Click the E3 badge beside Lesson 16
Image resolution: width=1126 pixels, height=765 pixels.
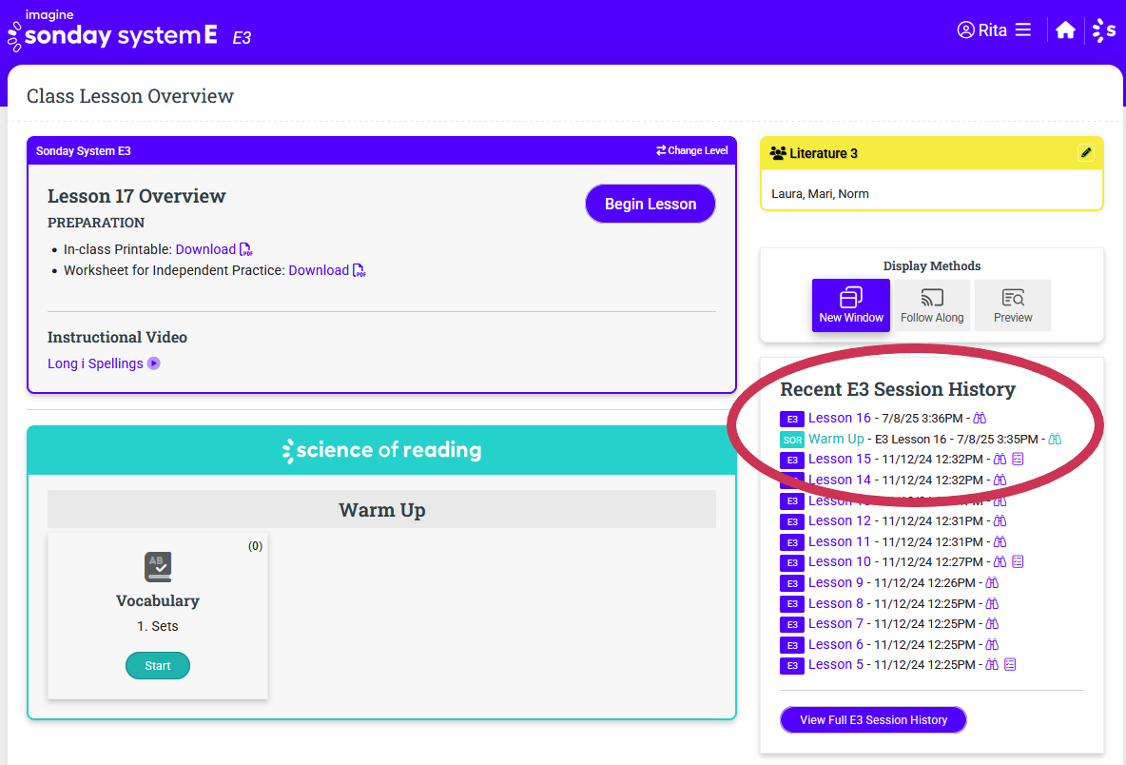click(x=792, y=419)
